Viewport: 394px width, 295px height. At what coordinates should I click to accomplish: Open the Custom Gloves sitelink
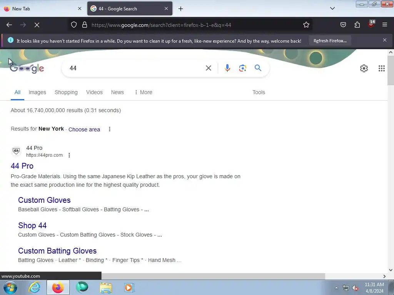pyautogui.click(x=44, y=200)
